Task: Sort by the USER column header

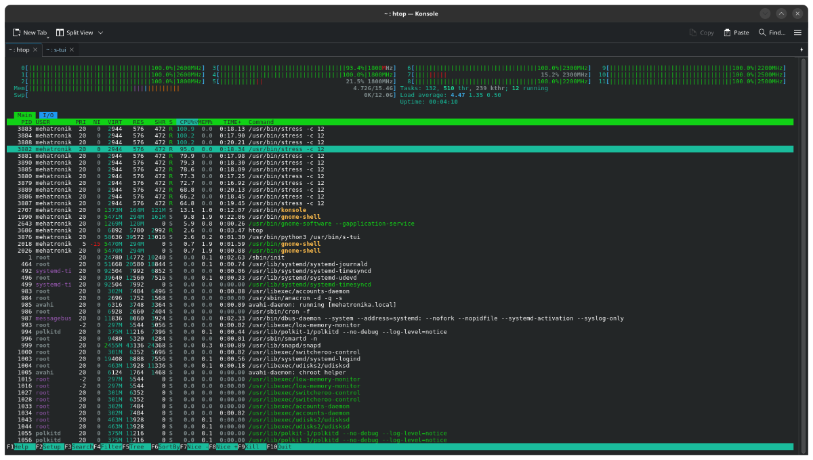Action: (43, 122)
